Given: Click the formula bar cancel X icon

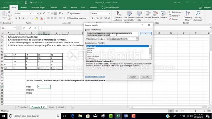Looking at the screenshot, I should coord(24,28).
